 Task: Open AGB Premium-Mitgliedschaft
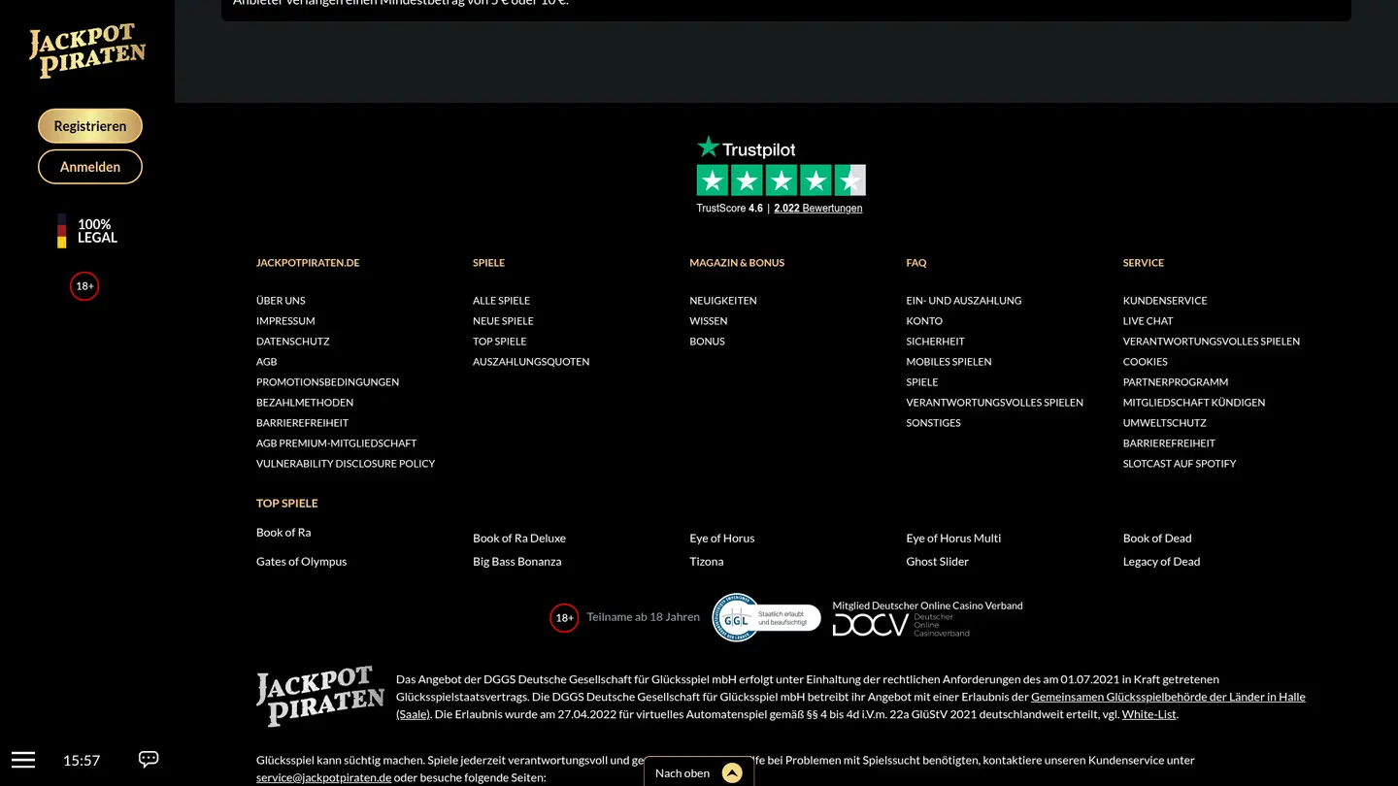point(336,443)
